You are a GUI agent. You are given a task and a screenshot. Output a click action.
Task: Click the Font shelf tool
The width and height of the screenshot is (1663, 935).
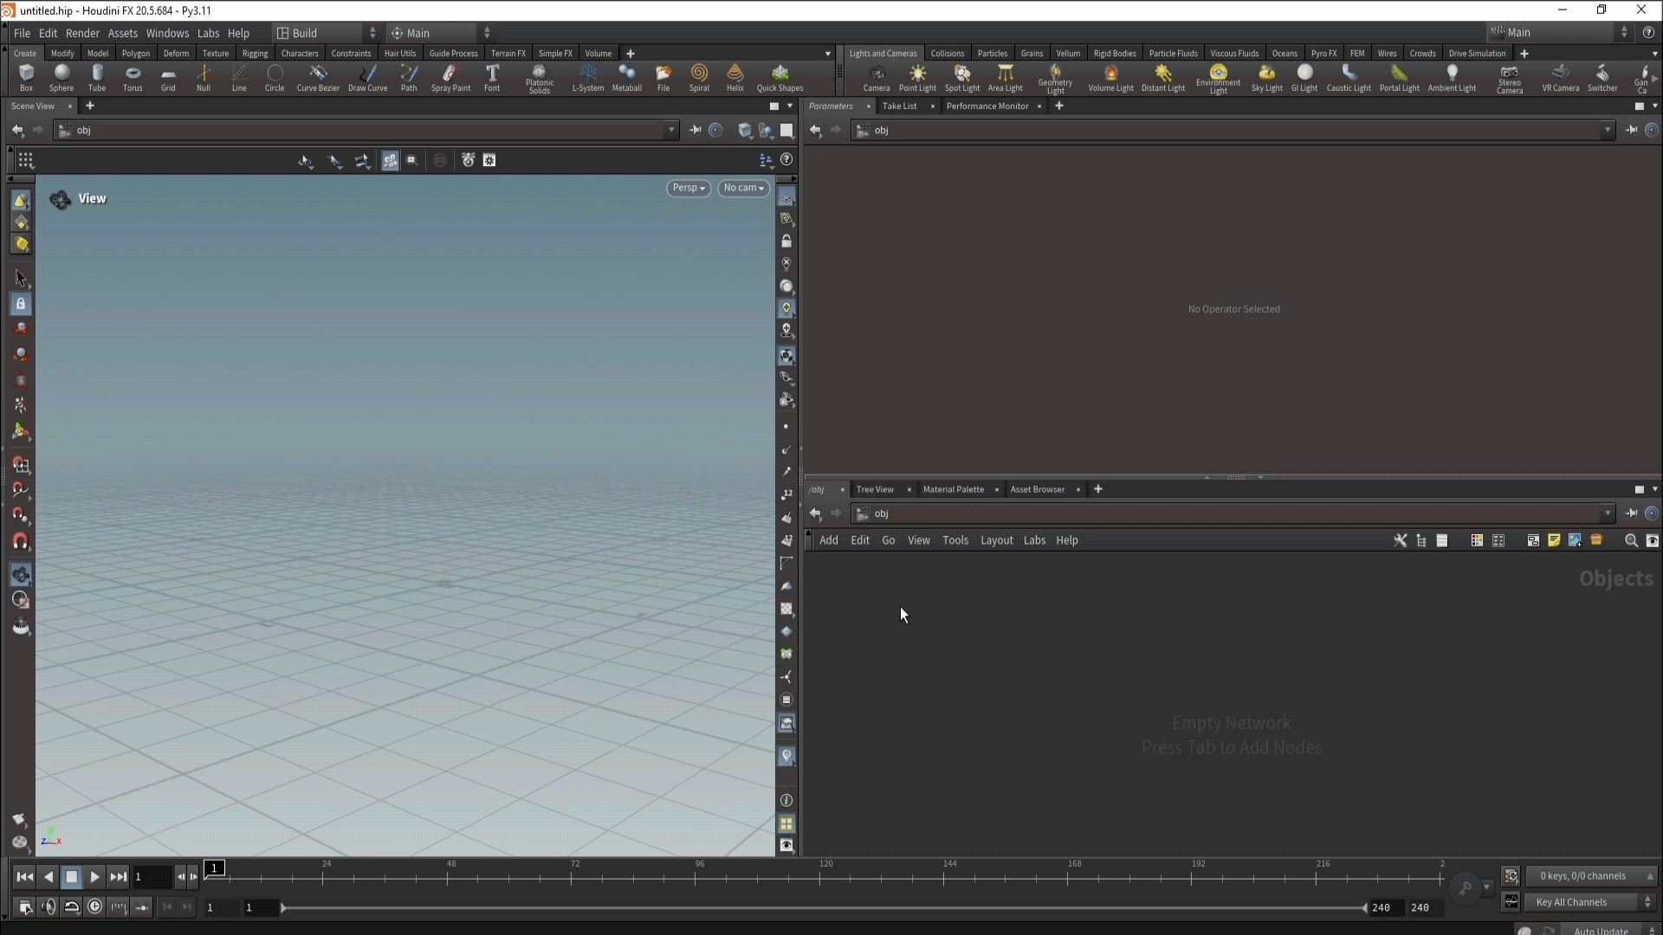coord(492,77)
